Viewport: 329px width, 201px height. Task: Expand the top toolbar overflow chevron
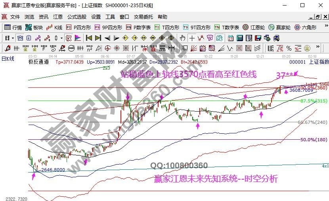pos(326,28)
